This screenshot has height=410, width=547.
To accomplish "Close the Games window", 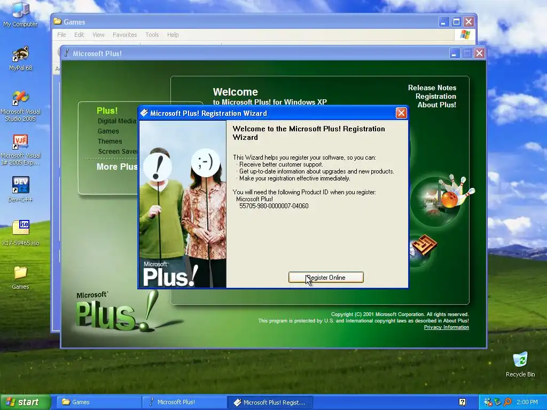I will pos(469,22).
